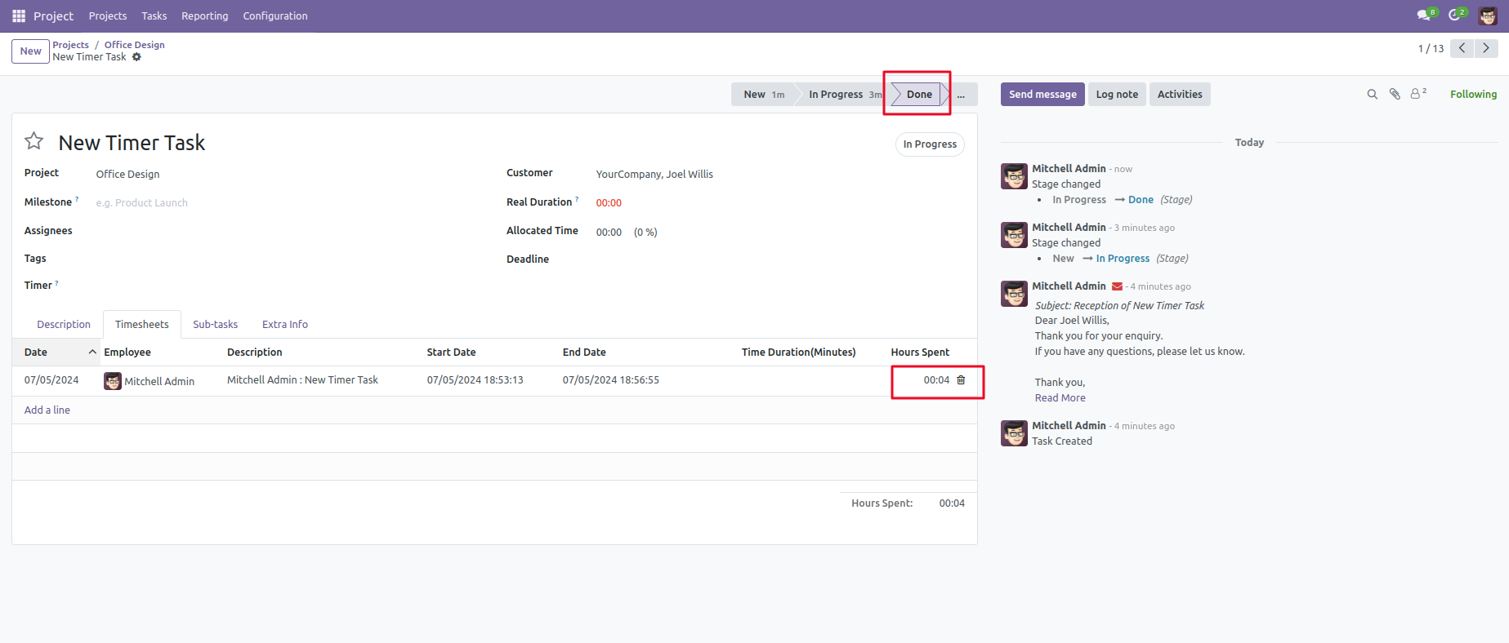This screenshot has width=1509, height=643.
Task: Click the help mark next to Timer
Action: coord(56,282)
